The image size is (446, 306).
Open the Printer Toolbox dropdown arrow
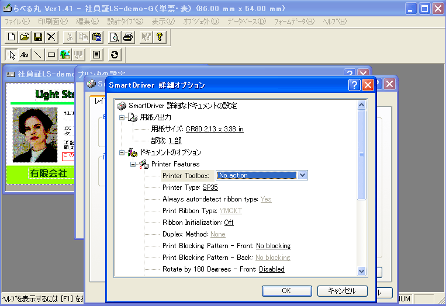[302, 175]
